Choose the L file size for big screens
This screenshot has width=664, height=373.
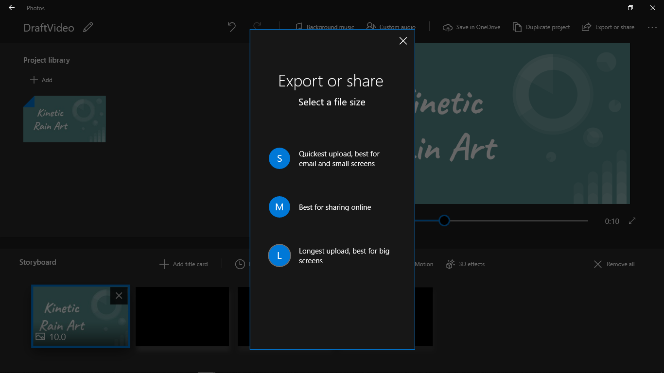point(280,255)
